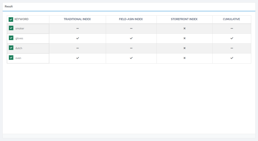
Task: Click the X icon in dutch Storefront Index
Action: [184, 48]
